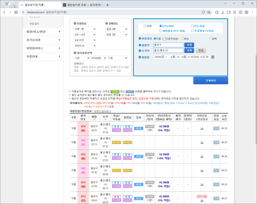Tick the 인접역포함 checkbox

coord(164,39)
